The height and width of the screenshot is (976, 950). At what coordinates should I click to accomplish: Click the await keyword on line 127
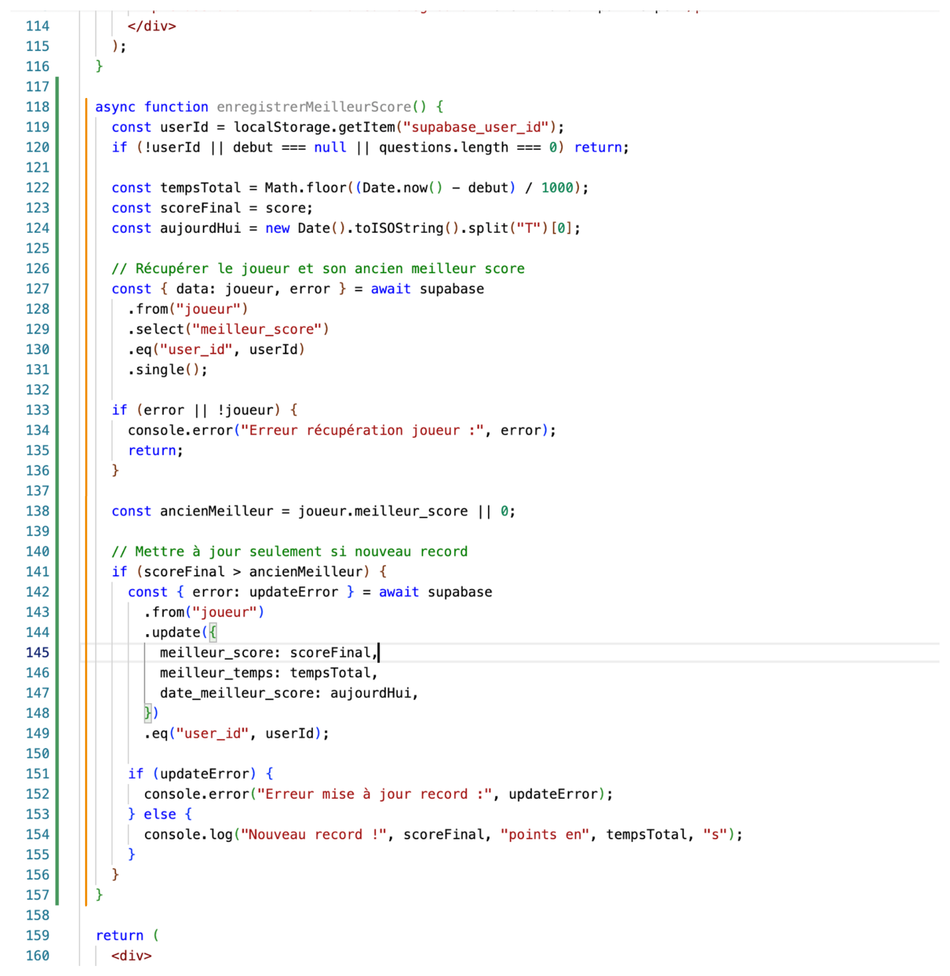(x=390, y=288)
